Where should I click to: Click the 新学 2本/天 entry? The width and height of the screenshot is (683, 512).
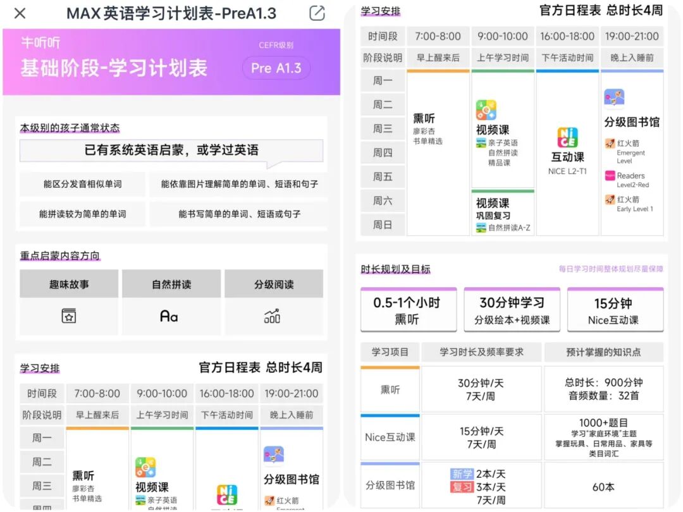[x=478, y=473]
